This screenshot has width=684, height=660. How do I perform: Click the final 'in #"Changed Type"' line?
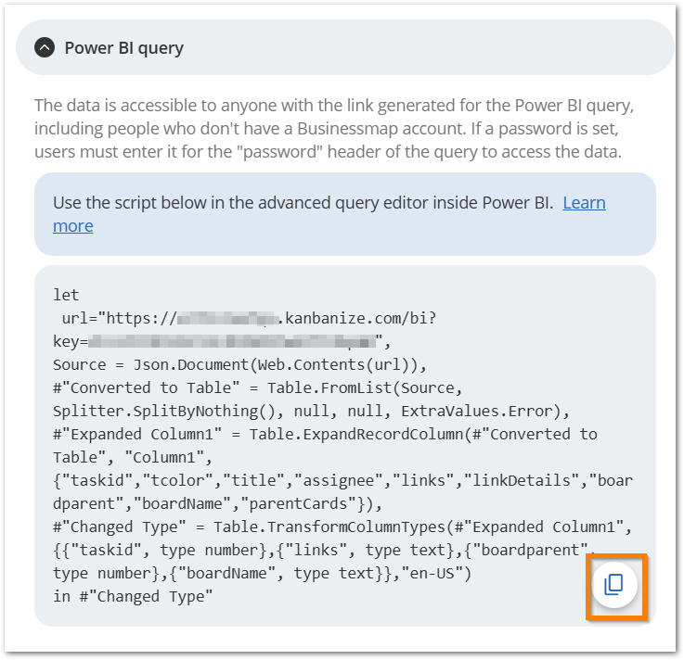point(133,596)
